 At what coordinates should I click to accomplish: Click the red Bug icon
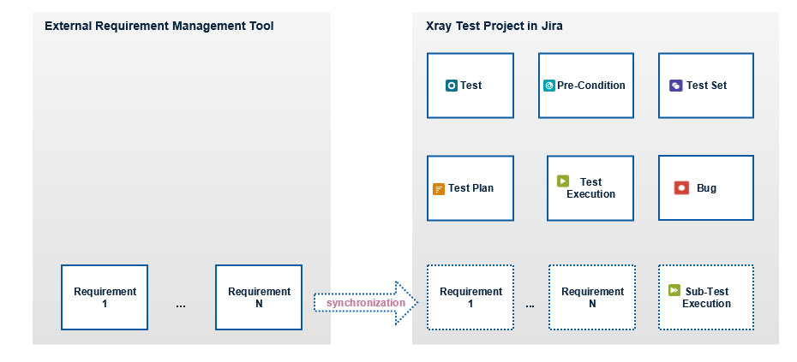(x=681, y=188)
